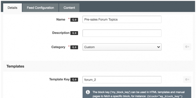Open the Content tab
Screen dimensions: 196x98
point(69,8)
